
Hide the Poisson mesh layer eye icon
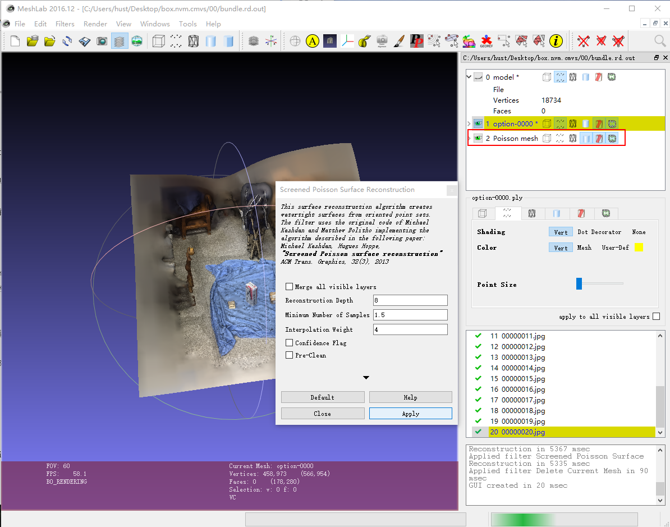point(478,138)
